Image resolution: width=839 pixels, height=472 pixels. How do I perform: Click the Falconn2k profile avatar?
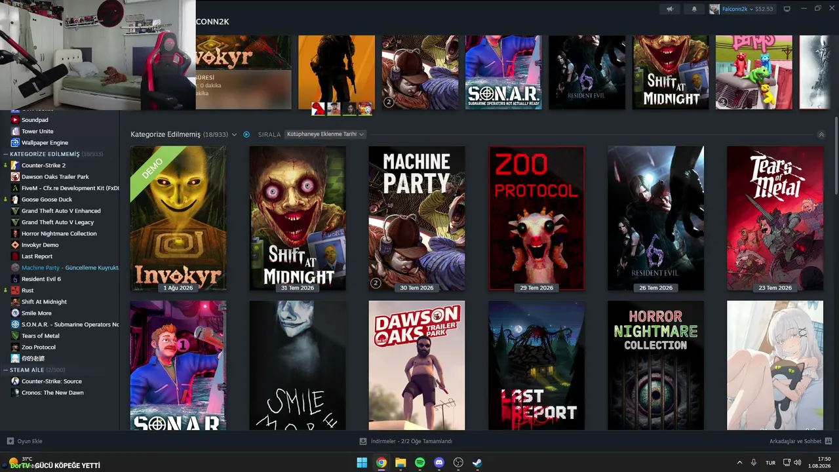pyautogui.click(x=714, y=9)
